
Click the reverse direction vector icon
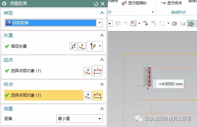[73, 46]
